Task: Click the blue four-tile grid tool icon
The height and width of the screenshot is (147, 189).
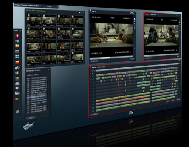Action: pyautogui.click(x=17, y=57)
